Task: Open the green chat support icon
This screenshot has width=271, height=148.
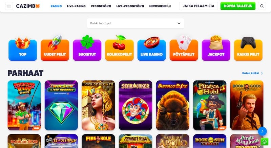Action: [x=265, y=142]
